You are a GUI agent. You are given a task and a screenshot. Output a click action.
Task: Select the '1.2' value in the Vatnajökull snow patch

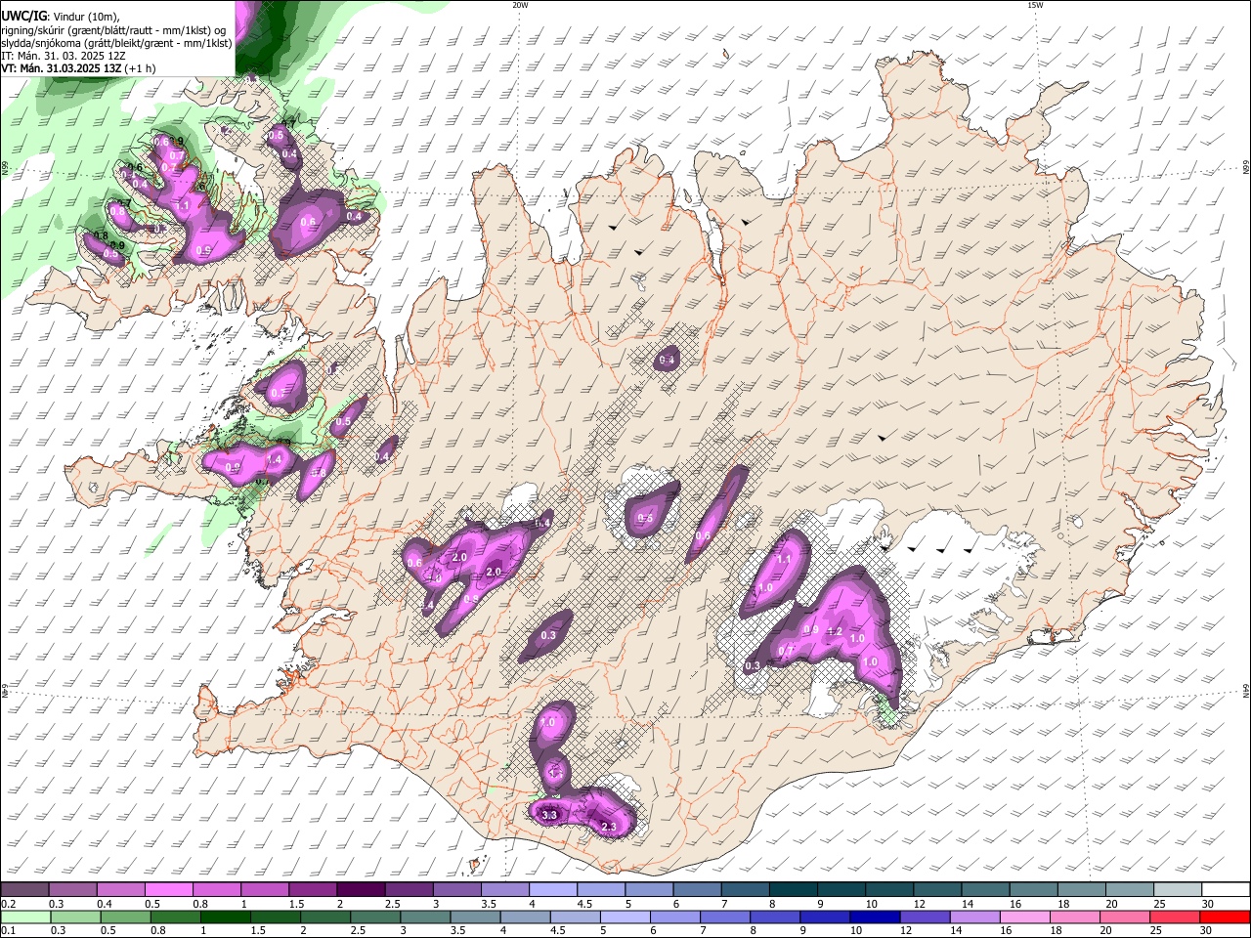point(835,632)
